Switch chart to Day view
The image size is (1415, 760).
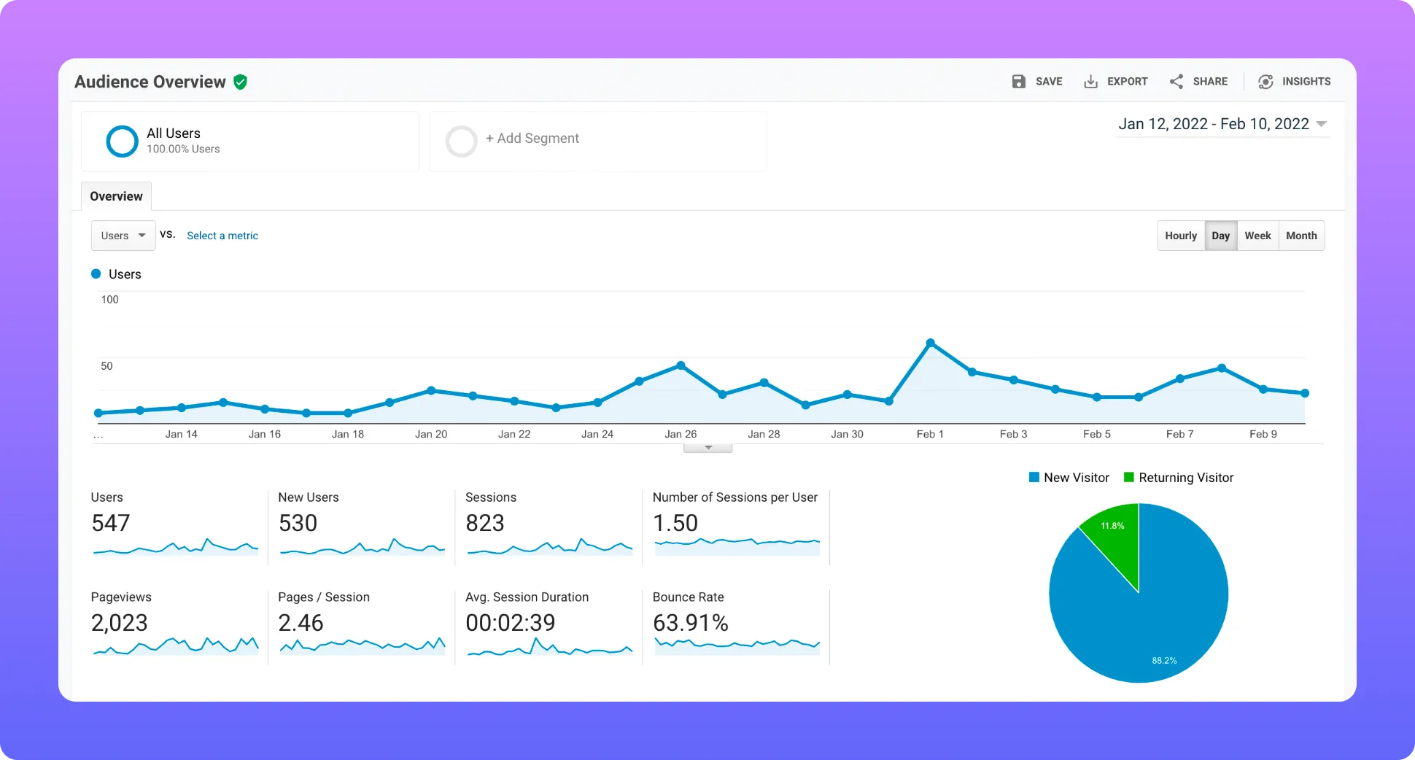click(1221, 236)
